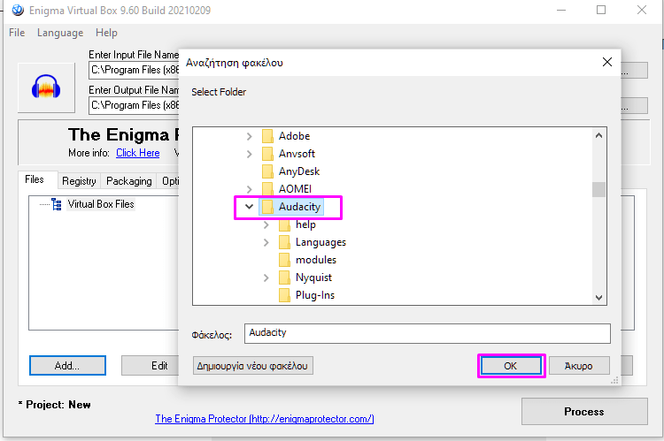Click the Δημιουργία νέου φακέλου button
This screenshot has height=441, width=664.
point(253,366)
